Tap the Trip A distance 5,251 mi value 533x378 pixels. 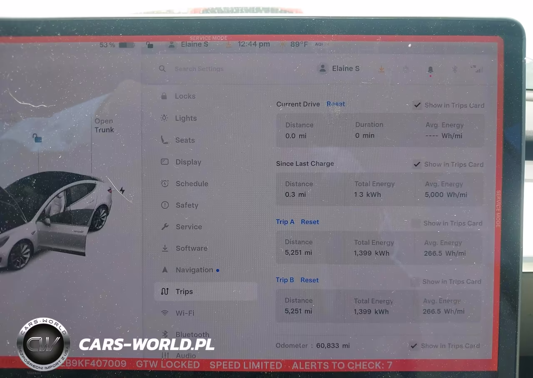click(298, 253)
